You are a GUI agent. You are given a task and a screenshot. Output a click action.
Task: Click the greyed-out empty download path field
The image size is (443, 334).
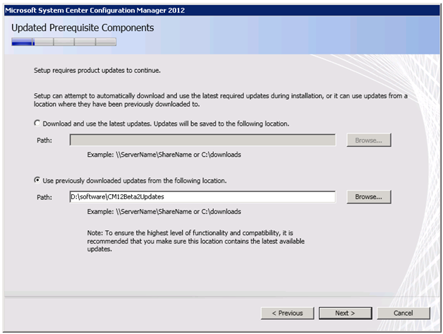202,140
